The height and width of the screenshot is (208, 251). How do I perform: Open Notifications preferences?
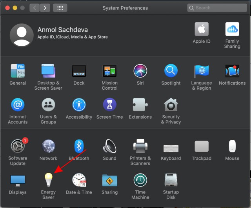[x=232, y=71]
